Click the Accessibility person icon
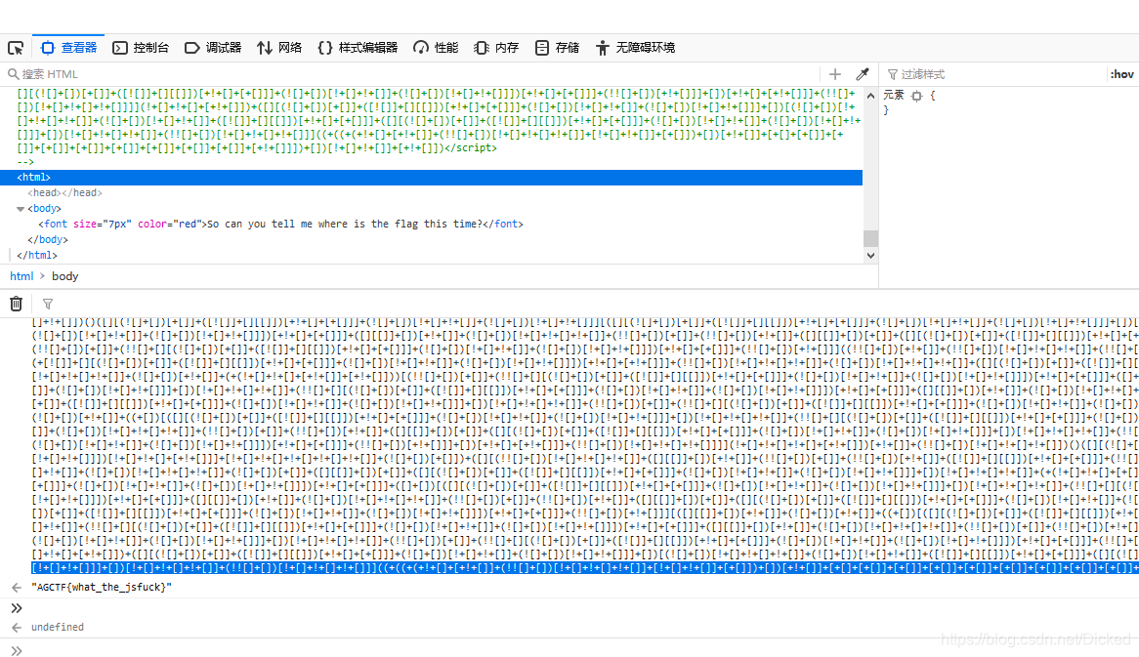 pyautogui.click(x=602, y=48)
